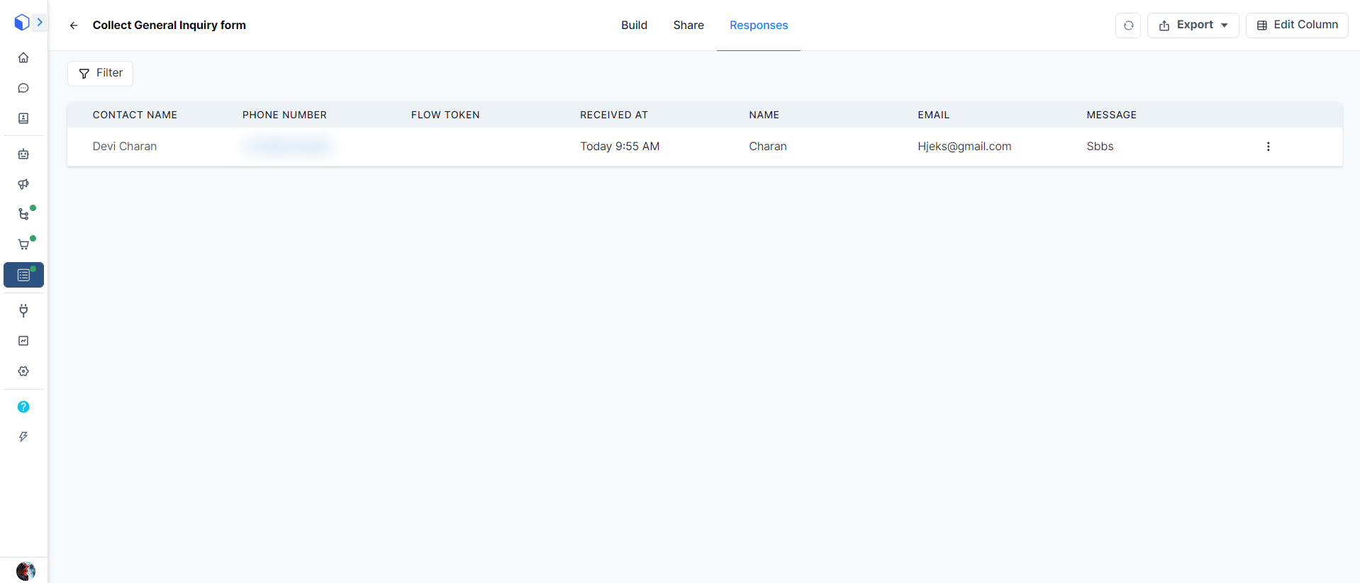Click the lightning bolt icon
Image resolution: width=1360 pixels, height=583 pixels.
point(23,437)
